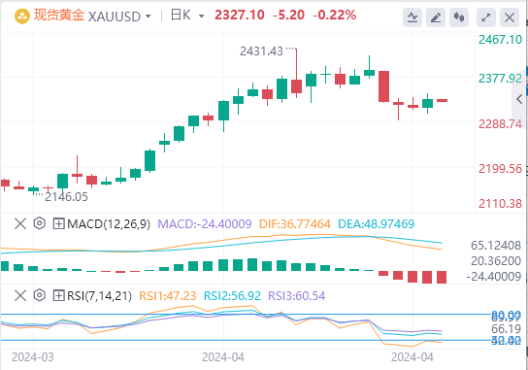Click the percent change -0.22%

335,16
